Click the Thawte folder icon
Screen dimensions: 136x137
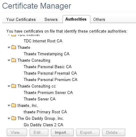click(14, 47)
